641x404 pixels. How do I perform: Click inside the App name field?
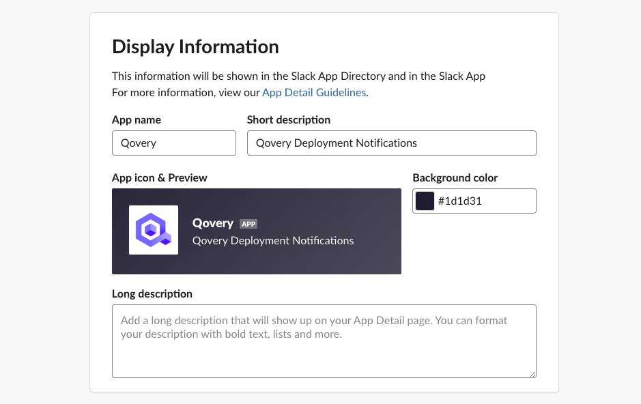click(173, 143)
